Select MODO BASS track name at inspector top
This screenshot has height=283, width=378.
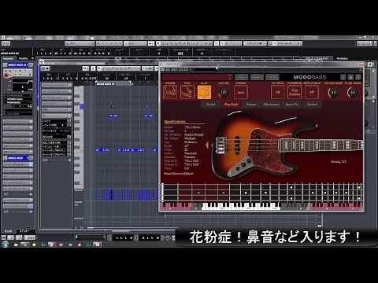[x=17, y=65]
